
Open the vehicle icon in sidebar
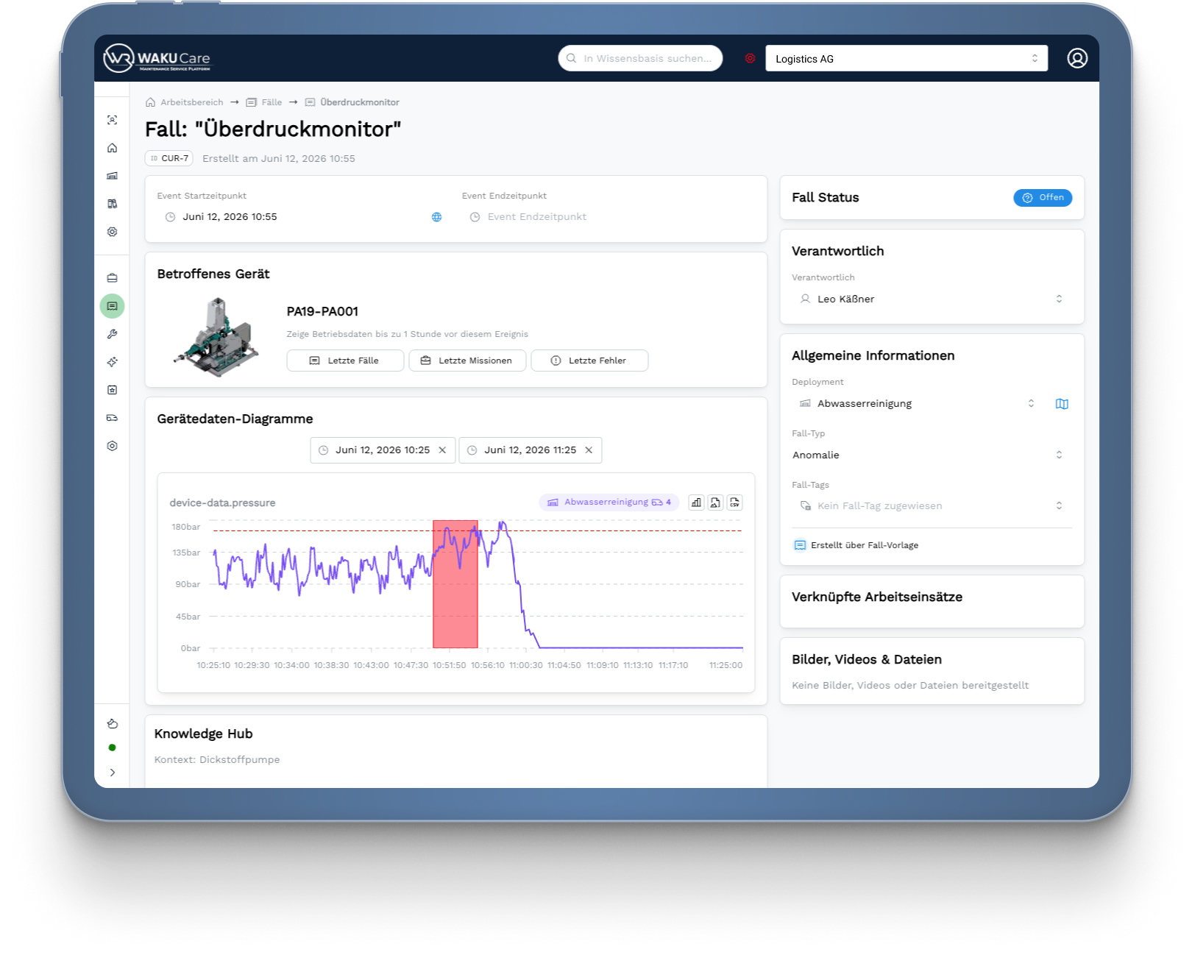point(112,418)
